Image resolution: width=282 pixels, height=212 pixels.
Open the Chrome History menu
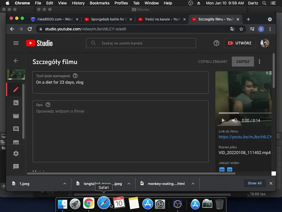[x=78, y=3]
